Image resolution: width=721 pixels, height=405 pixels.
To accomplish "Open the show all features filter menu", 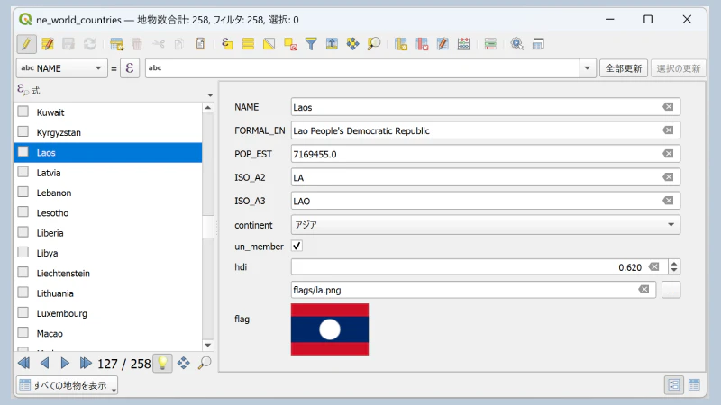I will (68, 385).
